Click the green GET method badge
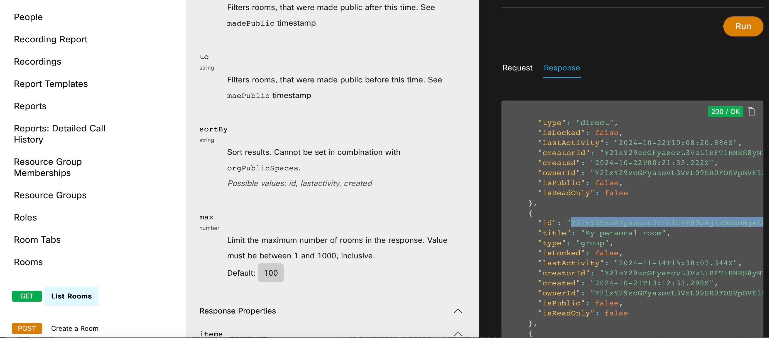 coord(27,296)
